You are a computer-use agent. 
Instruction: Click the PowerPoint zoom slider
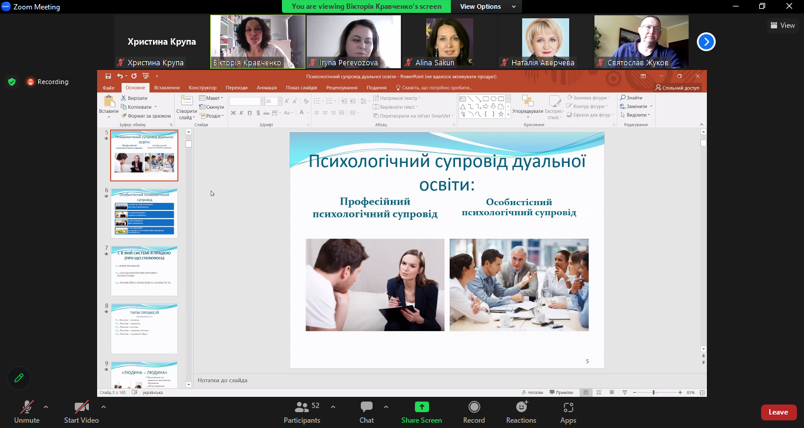tap(653, 392)
